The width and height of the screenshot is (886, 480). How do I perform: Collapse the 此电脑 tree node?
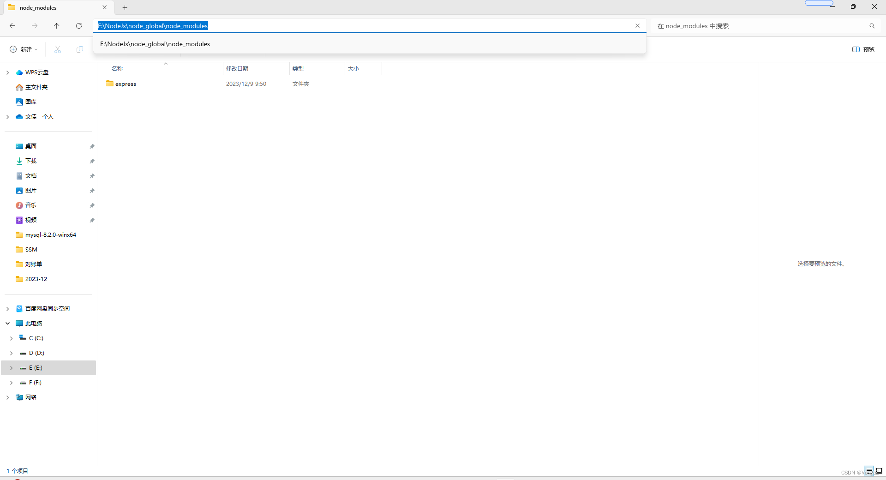(7, 324)
